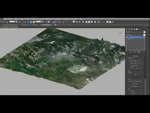150x113 pixels.
Task: Open the Utilities panel wrench icon
Action: [139, 29]
